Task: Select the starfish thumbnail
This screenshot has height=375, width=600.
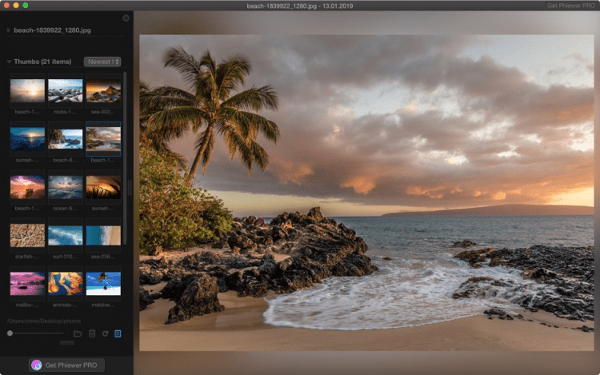Action: [27, 235]
